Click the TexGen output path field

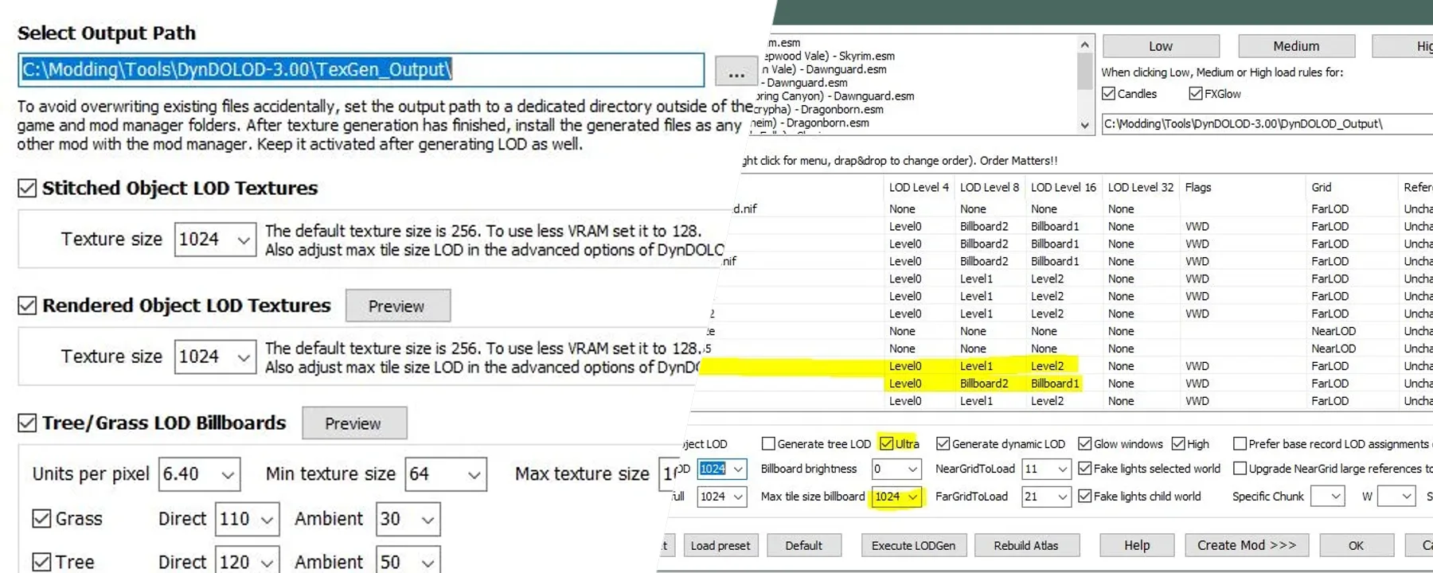[x=361, y=70]
